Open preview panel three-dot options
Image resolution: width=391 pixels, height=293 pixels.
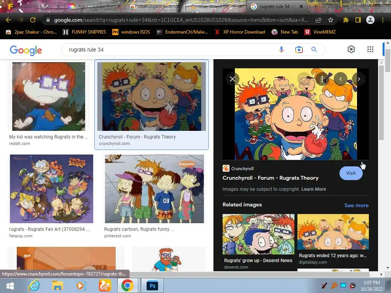[322, 79]
